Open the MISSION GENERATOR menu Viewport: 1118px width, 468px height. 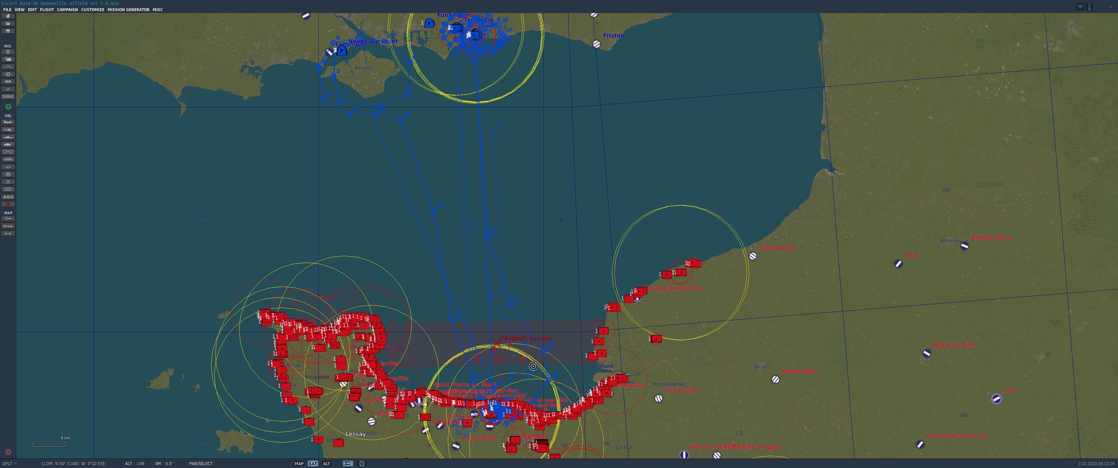pos(128,9)
